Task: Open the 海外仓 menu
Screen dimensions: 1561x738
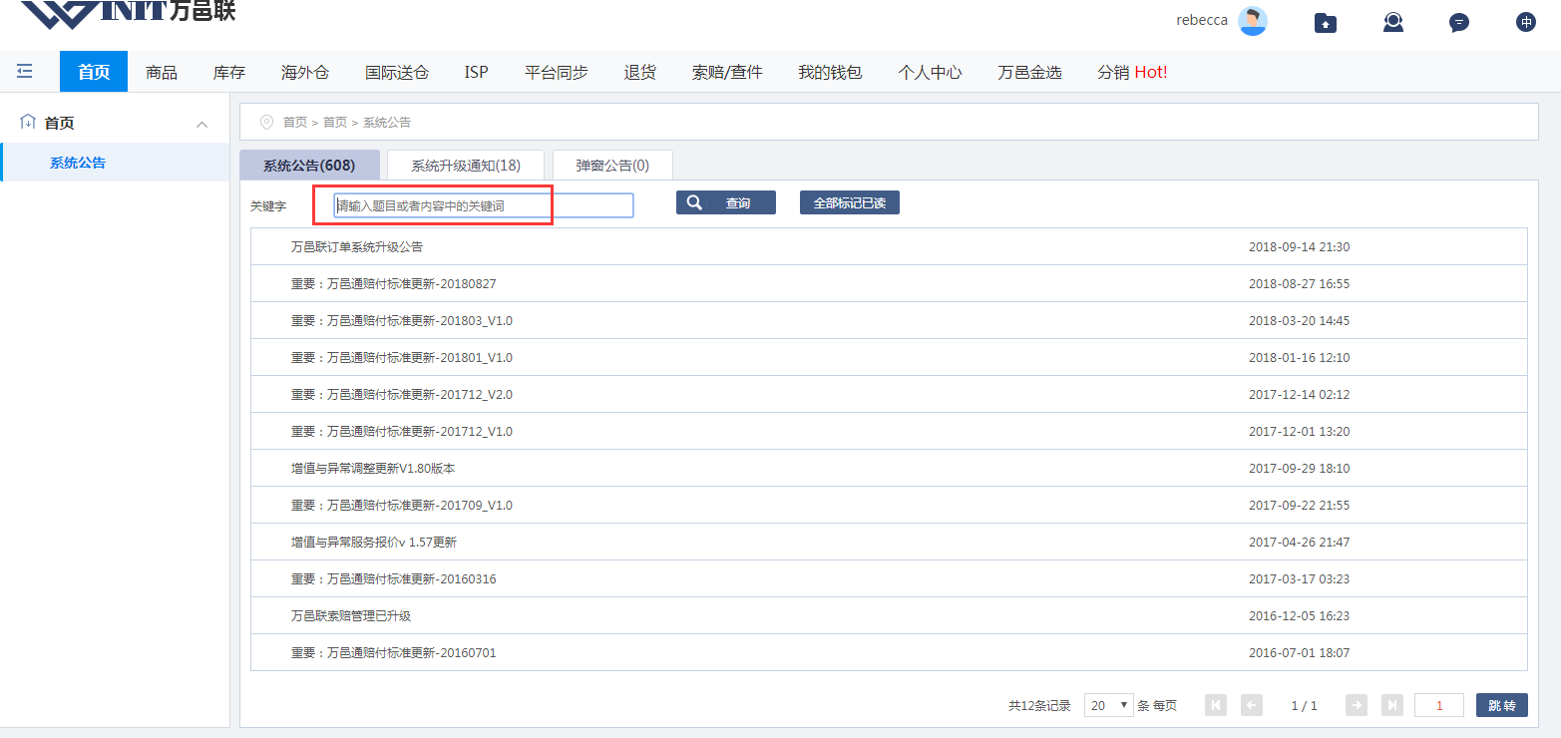Action: coord(305,72)
